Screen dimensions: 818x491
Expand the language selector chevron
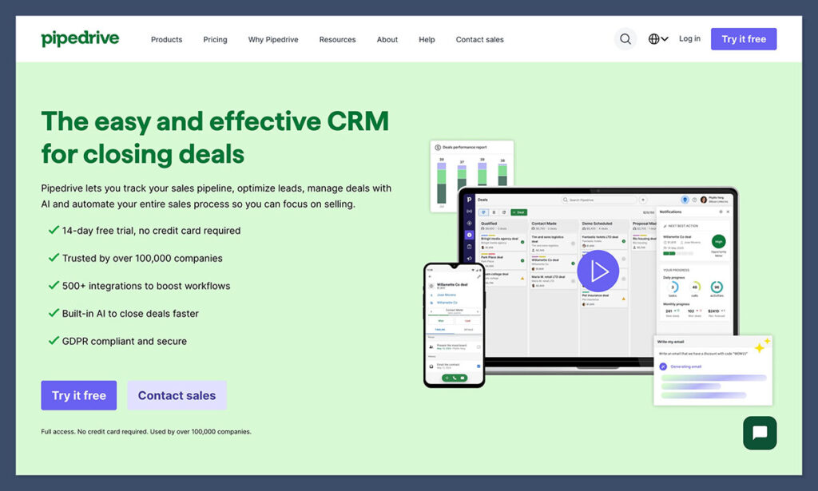click(x=665, y=38)
